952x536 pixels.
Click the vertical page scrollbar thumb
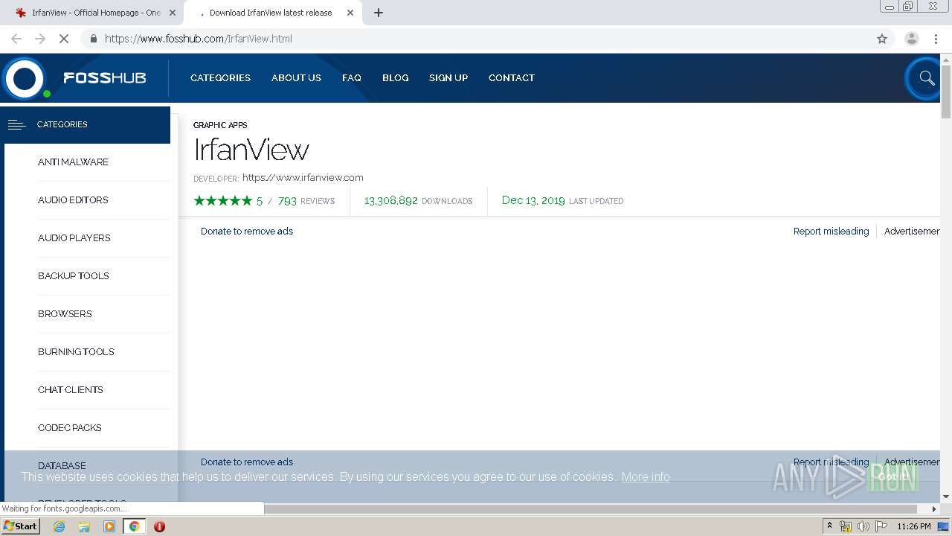click(x=946, y=91)
